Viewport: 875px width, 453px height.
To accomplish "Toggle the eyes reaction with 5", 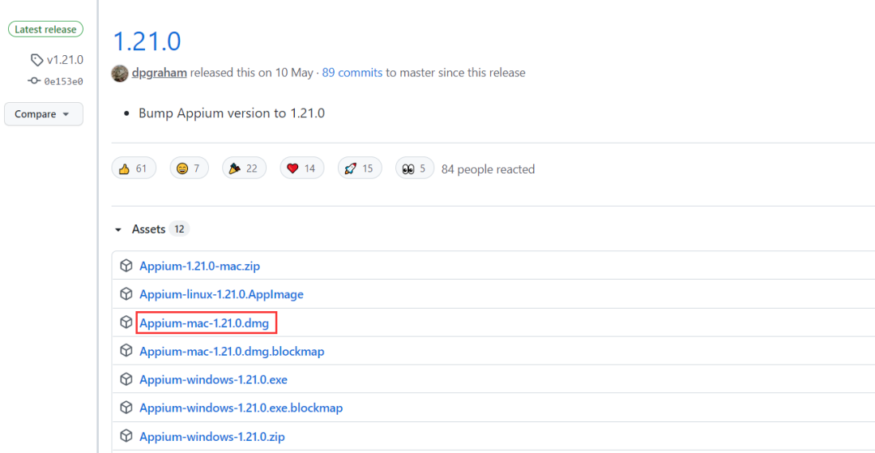I will (x=415, y=169).
